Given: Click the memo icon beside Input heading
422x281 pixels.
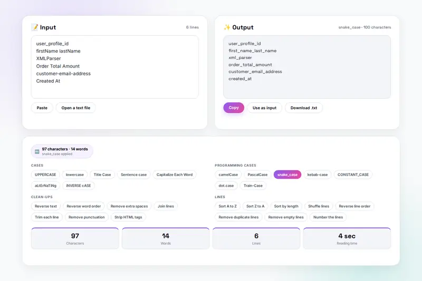Looking at the screenshot, I should 34,27.
